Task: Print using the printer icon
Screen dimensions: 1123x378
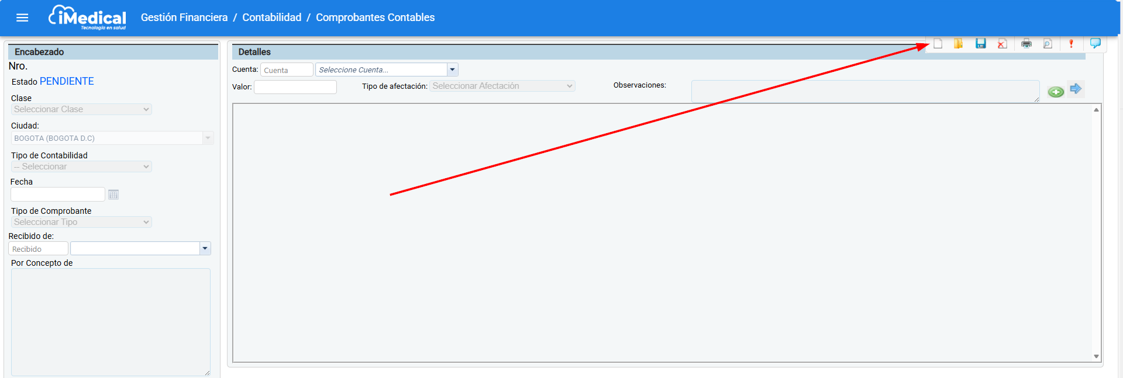Action: [1026, 44]
